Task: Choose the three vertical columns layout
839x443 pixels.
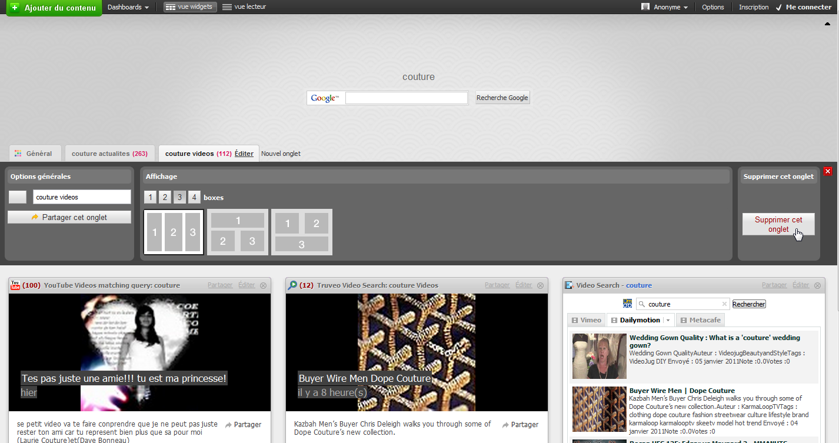Action: [x=174, y=232]
